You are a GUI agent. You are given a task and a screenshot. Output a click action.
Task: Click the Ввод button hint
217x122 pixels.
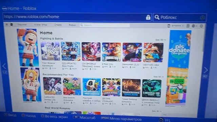click(x=11, y=115)
